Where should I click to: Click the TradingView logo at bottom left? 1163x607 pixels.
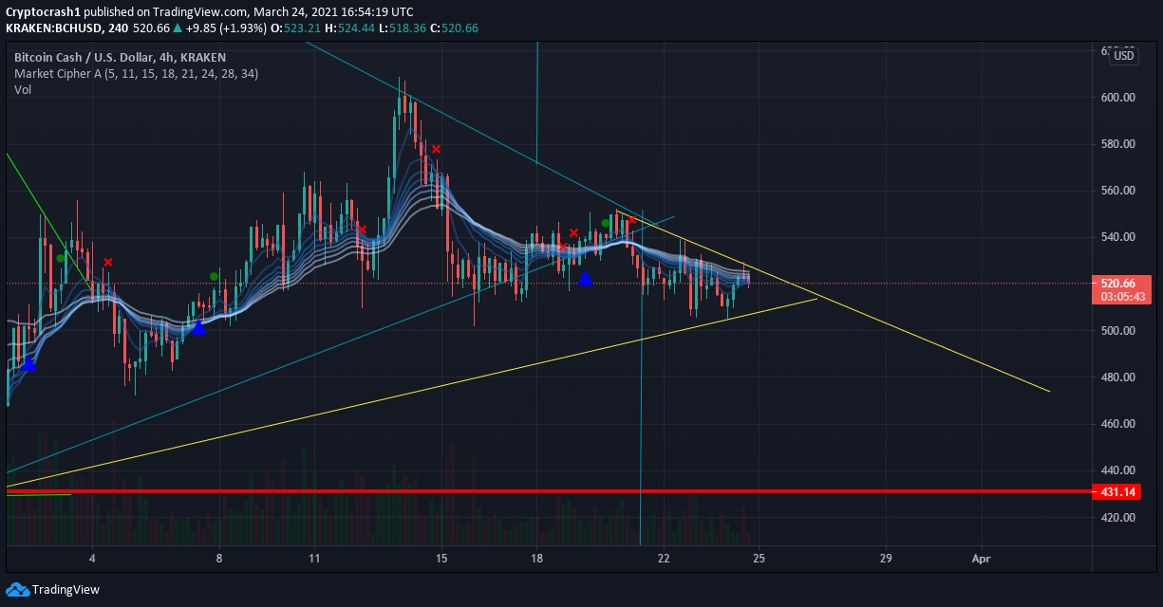pyautogui.click(x=52, y=589)
